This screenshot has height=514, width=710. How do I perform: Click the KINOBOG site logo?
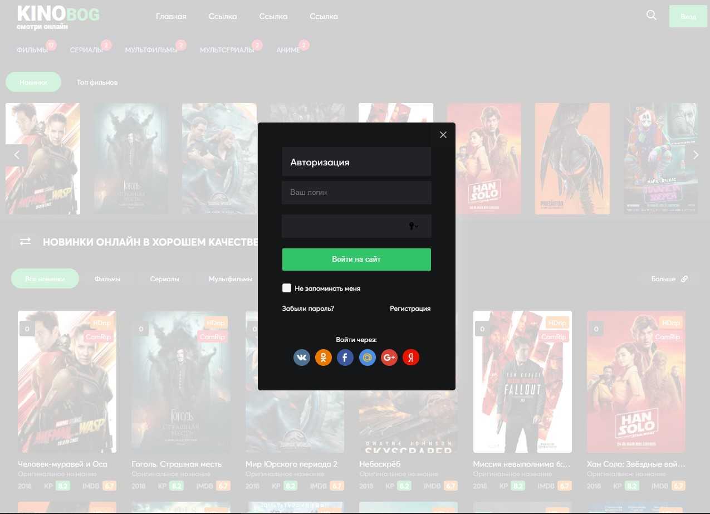[58, 17]
